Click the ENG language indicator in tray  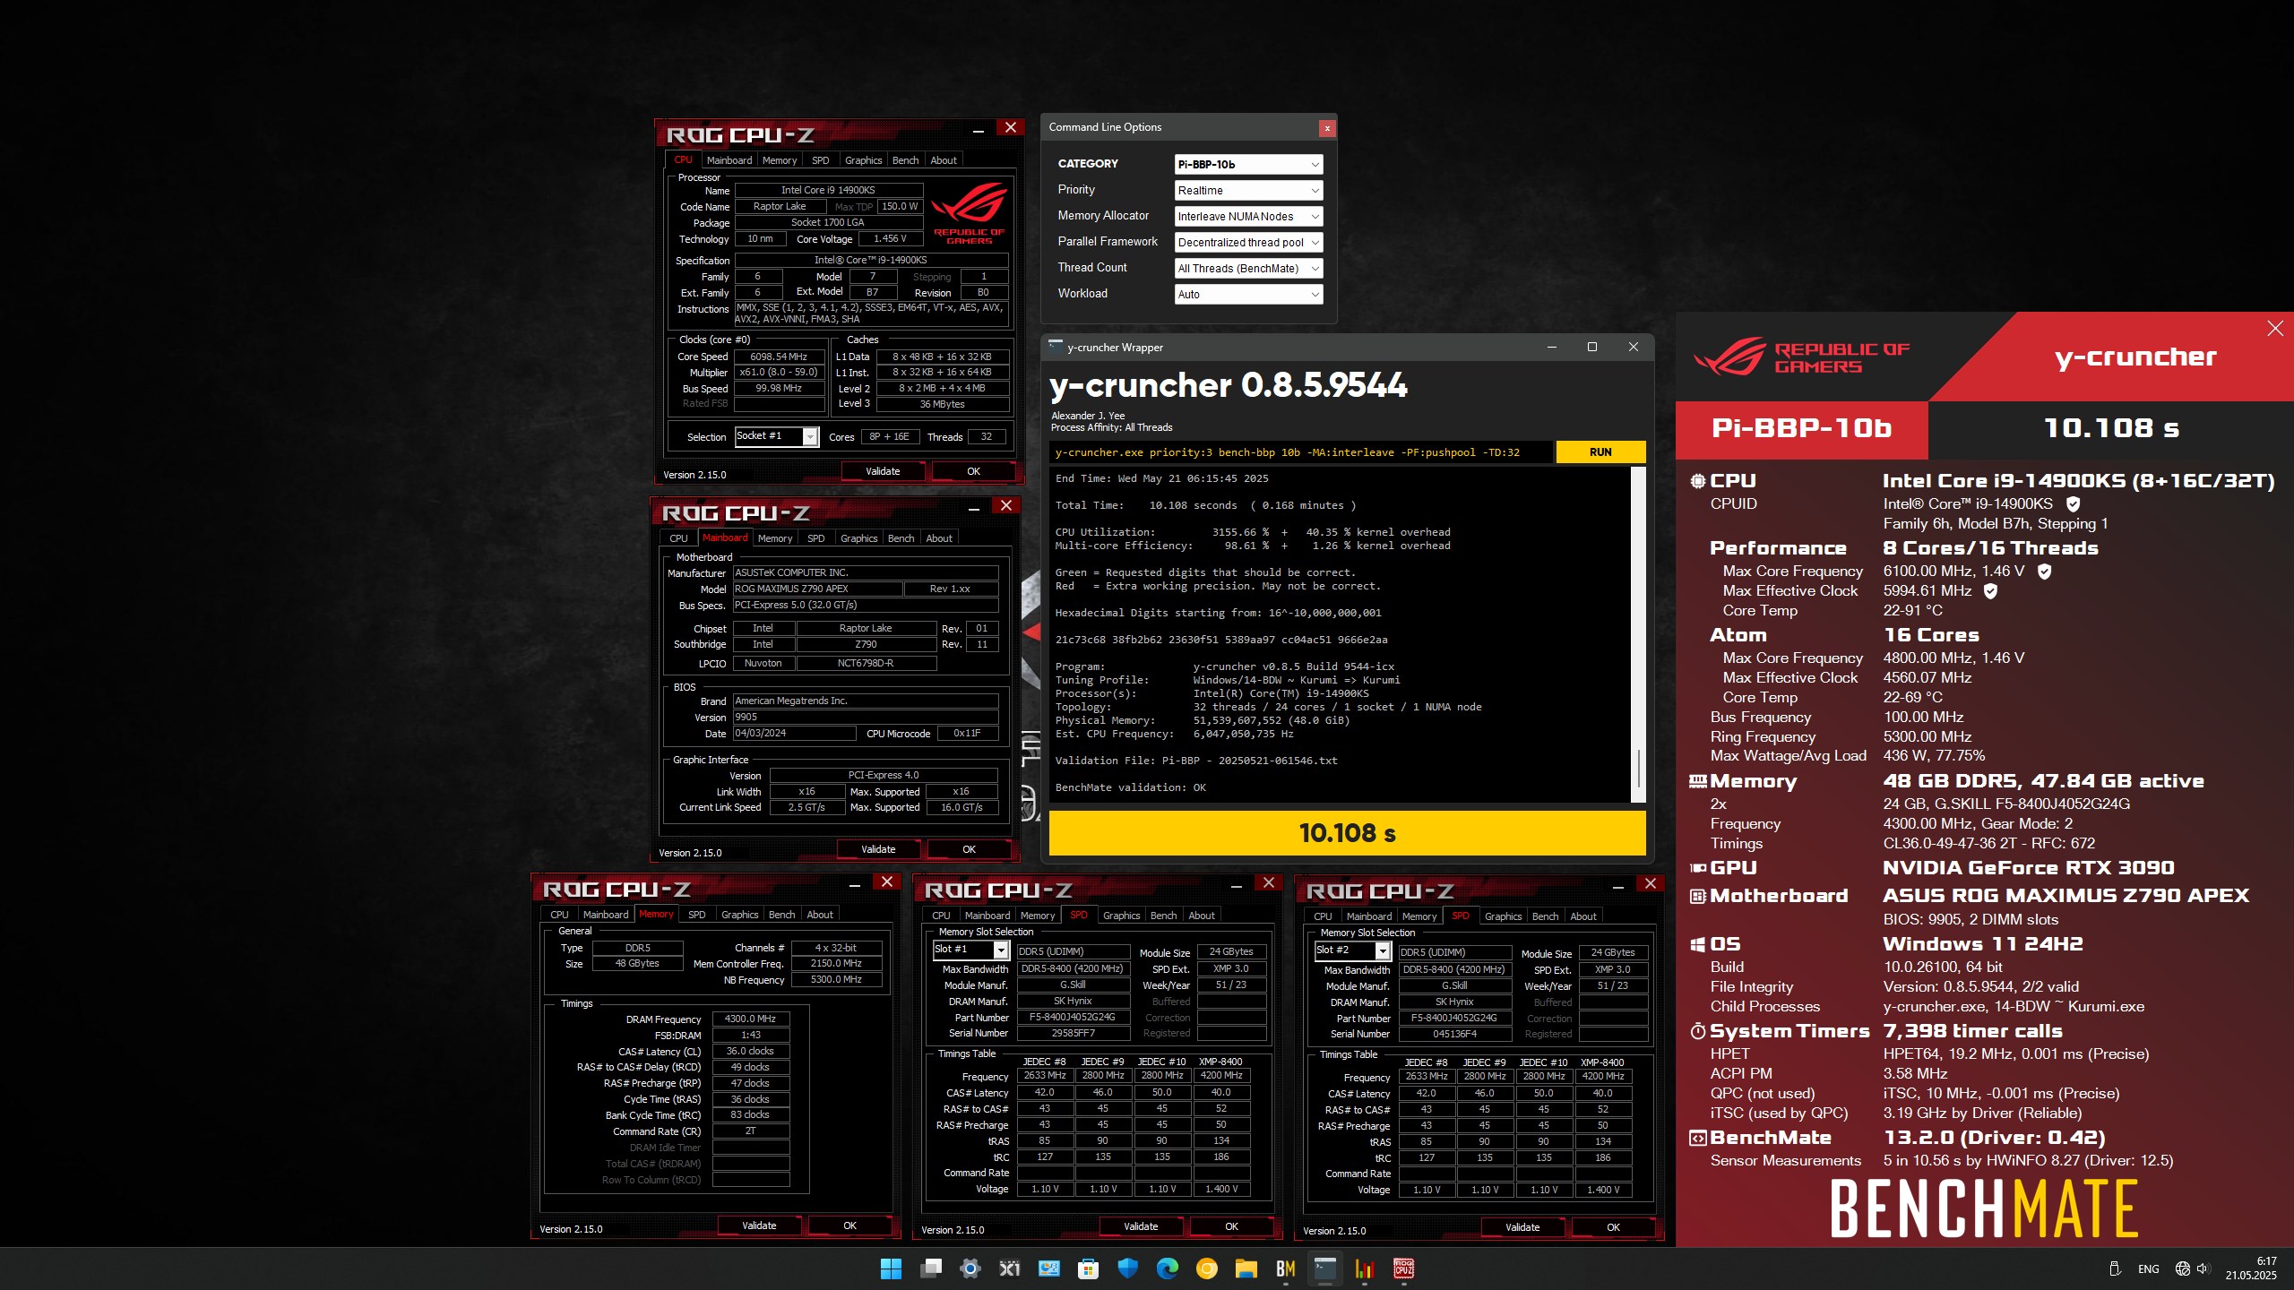[x=2148, y=1269]
